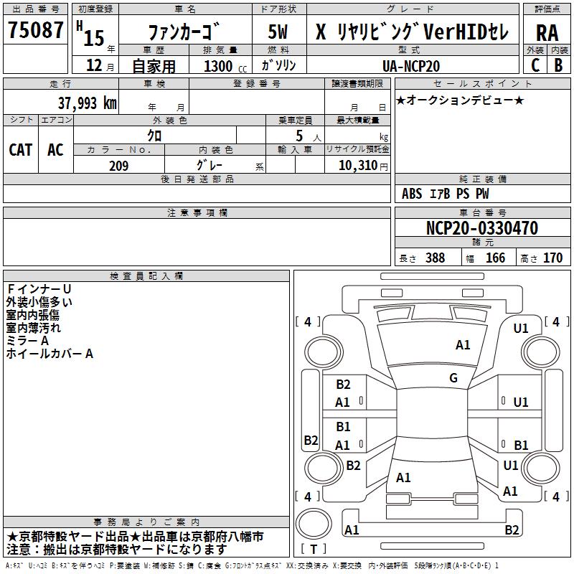Image resolution: width=574 pixels, height=574 pixels.
Task: Select model code UA-NCP20
Action: [411, 66]
